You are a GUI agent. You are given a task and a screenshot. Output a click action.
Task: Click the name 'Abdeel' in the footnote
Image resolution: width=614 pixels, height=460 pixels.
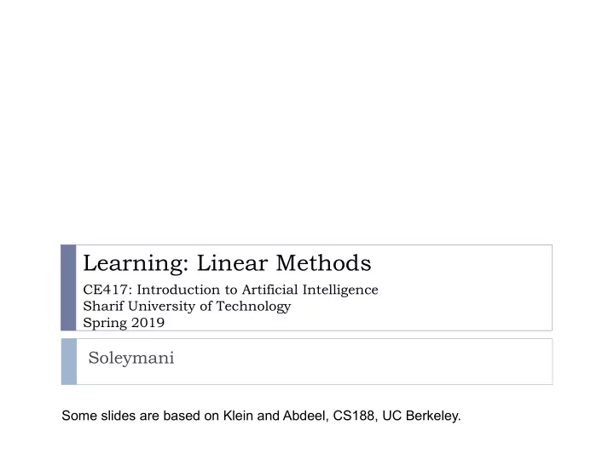(x=304, y=416)
